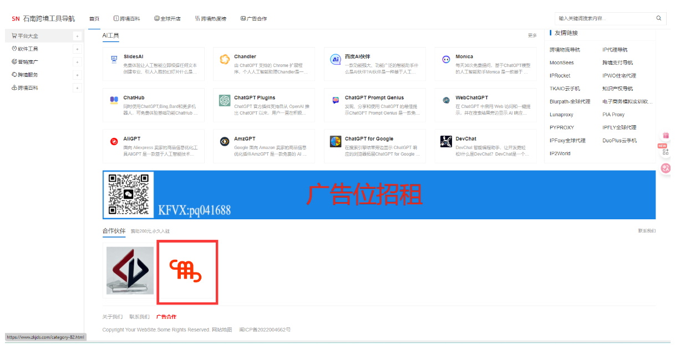Click the 百度AI伙伴 logo icon

pyautogui.click(x=336, y=59)
